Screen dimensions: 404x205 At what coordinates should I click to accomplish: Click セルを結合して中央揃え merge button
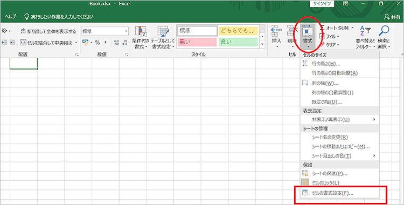[x=47, y=43]
